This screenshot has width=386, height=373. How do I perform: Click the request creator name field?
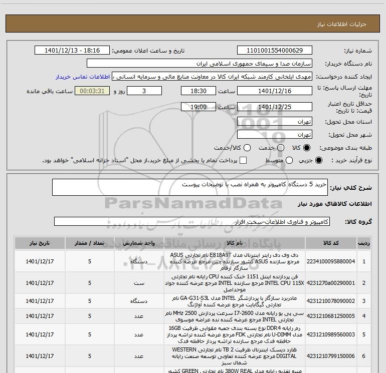pyautogui.click(x=212, y=77)
